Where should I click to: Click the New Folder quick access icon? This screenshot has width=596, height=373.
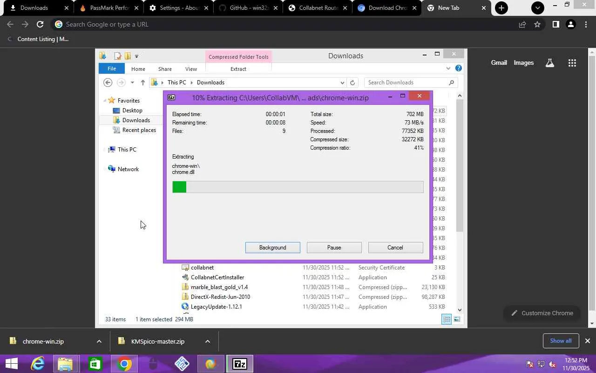(127, 56)
